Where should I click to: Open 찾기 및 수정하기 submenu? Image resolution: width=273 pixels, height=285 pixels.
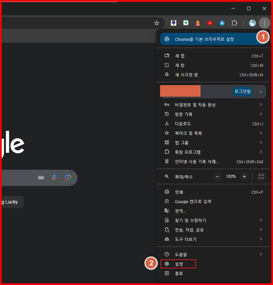tap(214, 220)
